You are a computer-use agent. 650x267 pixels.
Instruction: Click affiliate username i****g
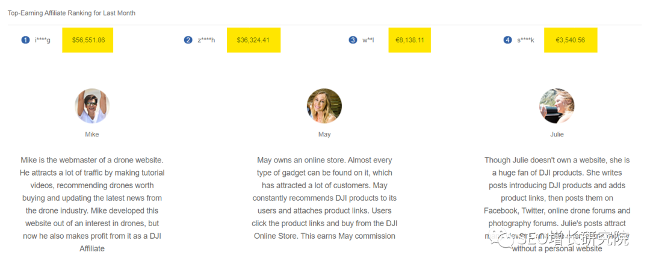coord(43,40)
